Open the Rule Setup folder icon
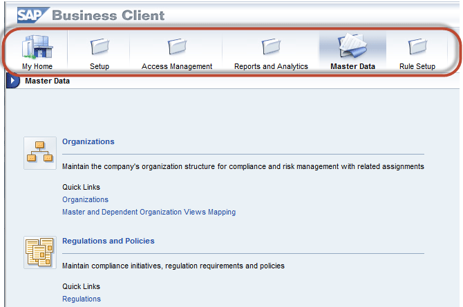 click(417, 46)
